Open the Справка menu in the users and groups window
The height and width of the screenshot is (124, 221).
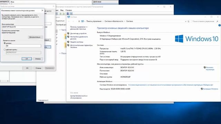pos(69,10)
